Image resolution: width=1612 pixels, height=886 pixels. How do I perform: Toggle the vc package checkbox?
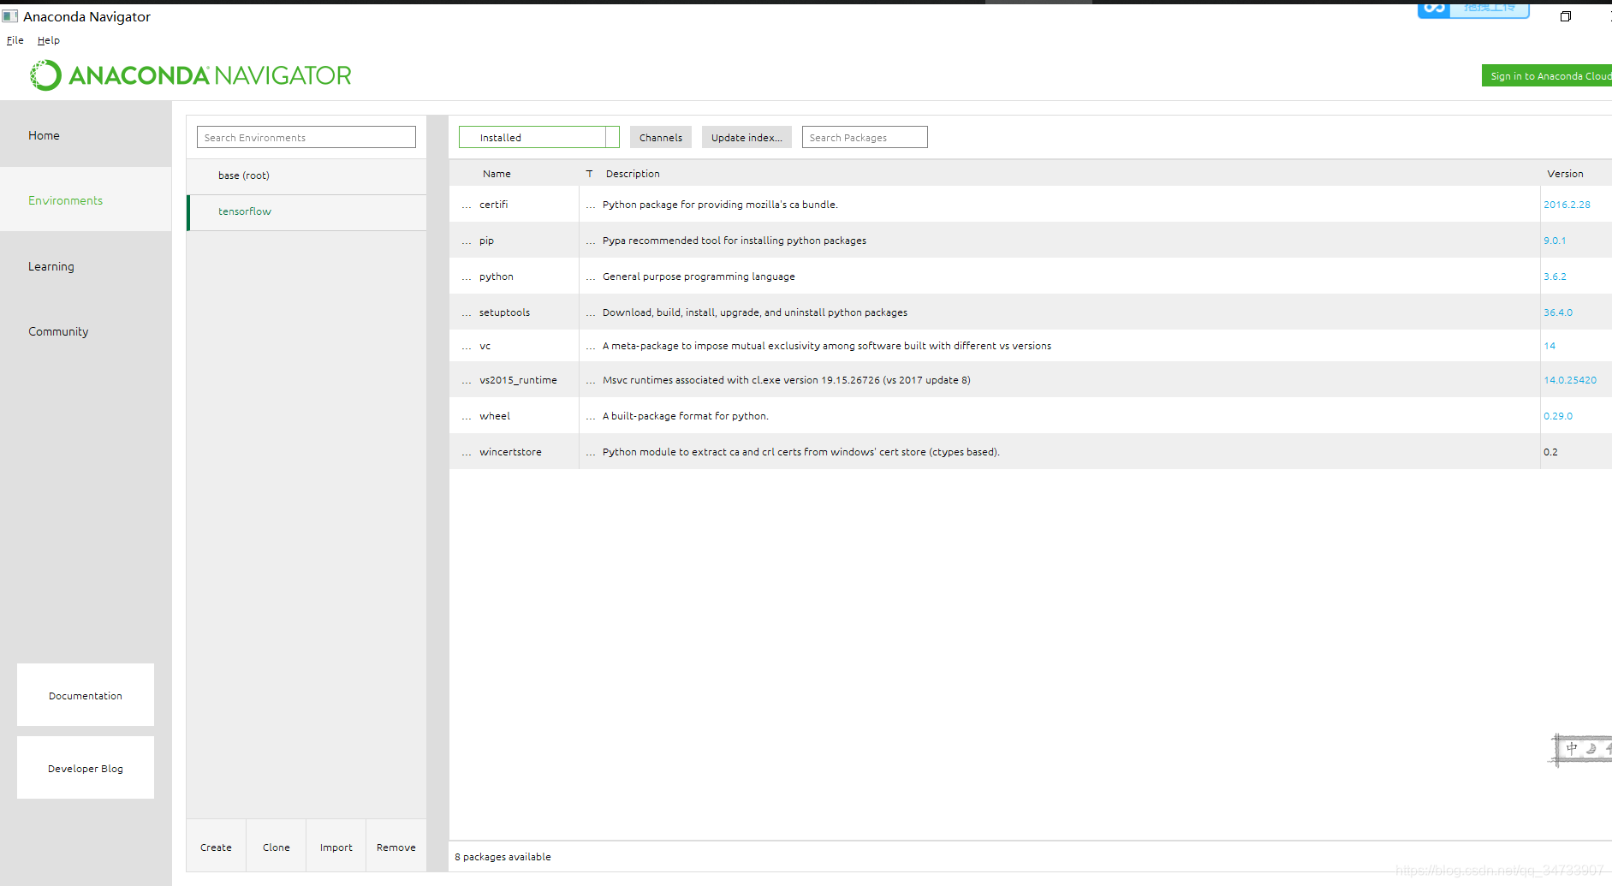[x=467, y=347]
